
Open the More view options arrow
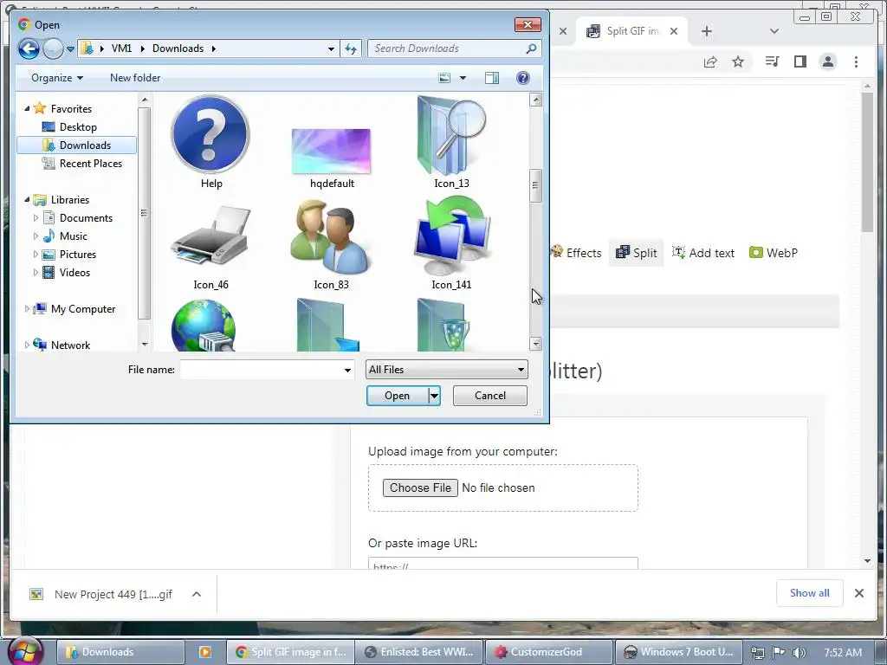(463, 78)
